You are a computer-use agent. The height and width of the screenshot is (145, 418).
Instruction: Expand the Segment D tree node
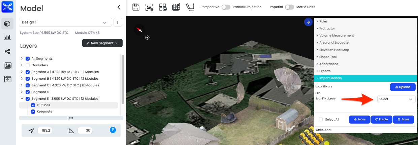point(22,92)
